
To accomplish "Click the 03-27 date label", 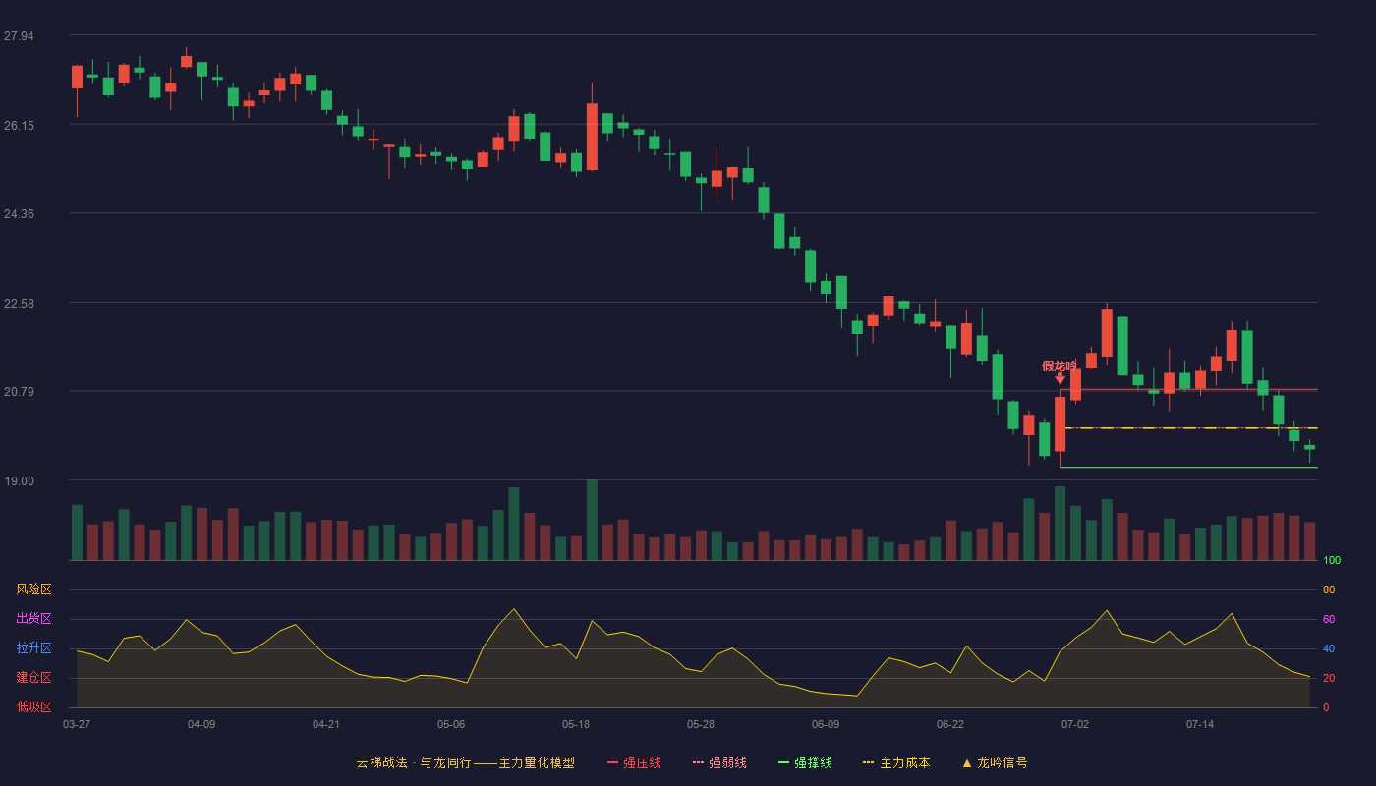I will click(x=77, y=724).
